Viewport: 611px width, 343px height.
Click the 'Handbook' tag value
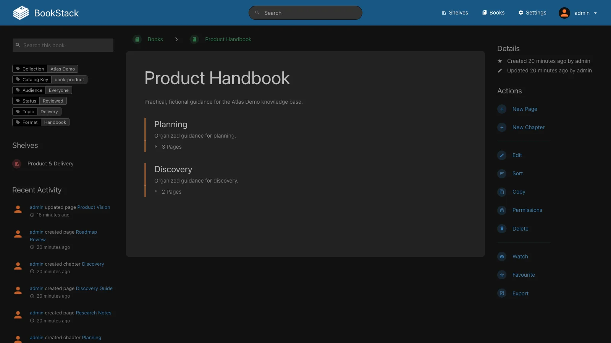click(x=55, y=122)
